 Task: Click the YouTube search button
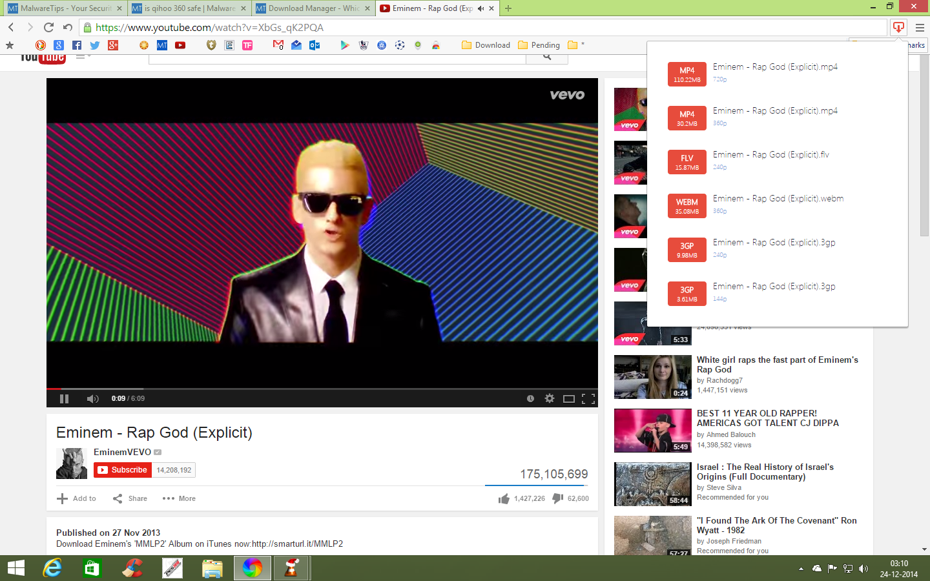point(547,57)
